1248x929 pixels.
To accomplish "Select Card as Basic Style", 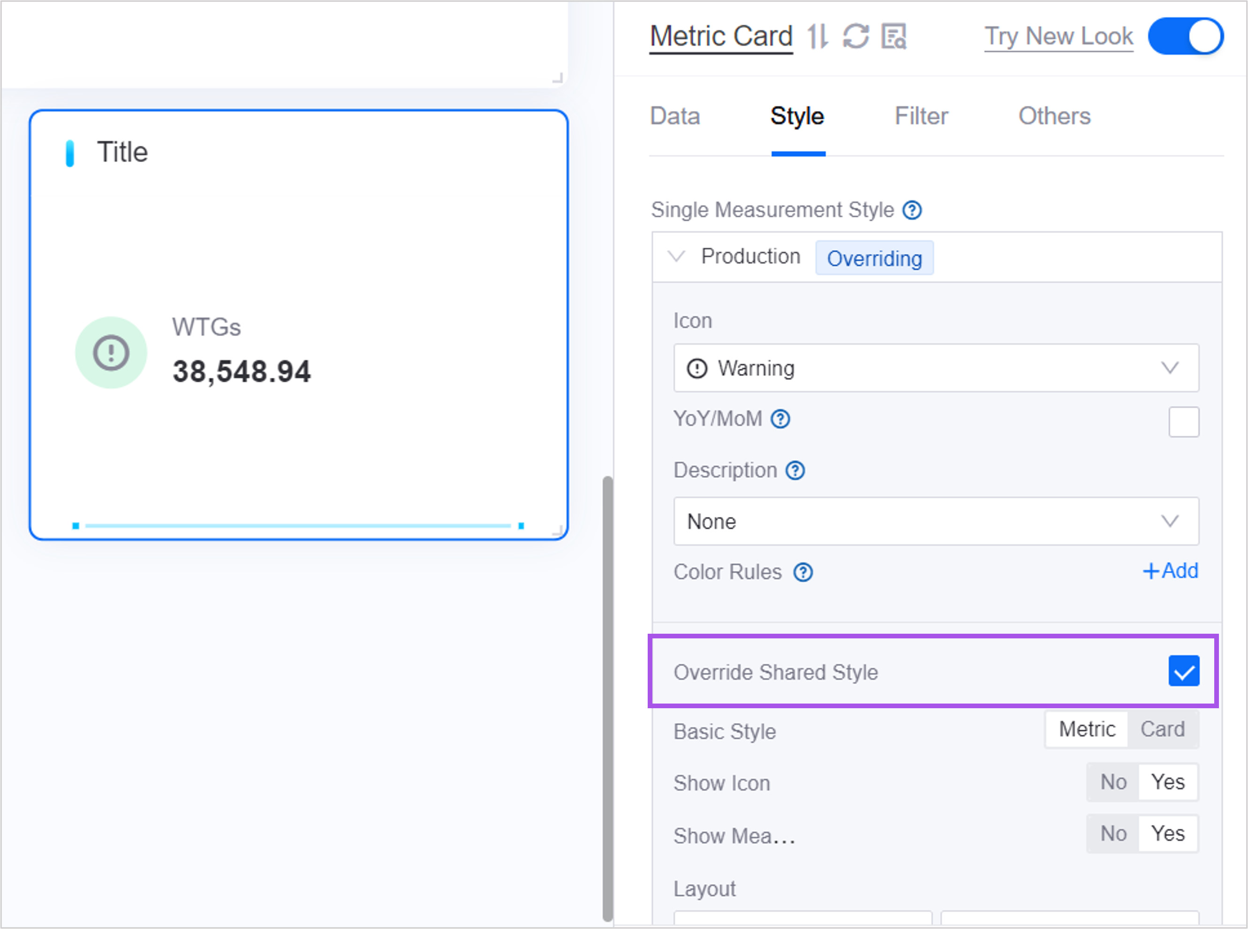I will 1162,729.
